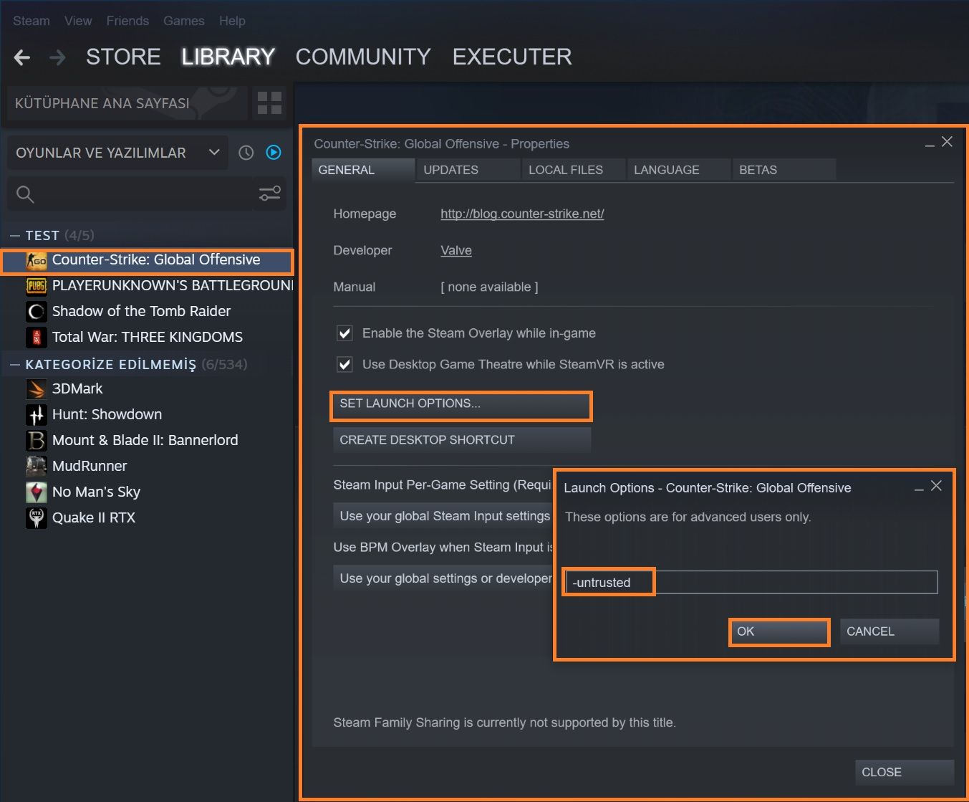Select Quake II RTX in library
Screen dimensions: 969x802
pos(148,518)
